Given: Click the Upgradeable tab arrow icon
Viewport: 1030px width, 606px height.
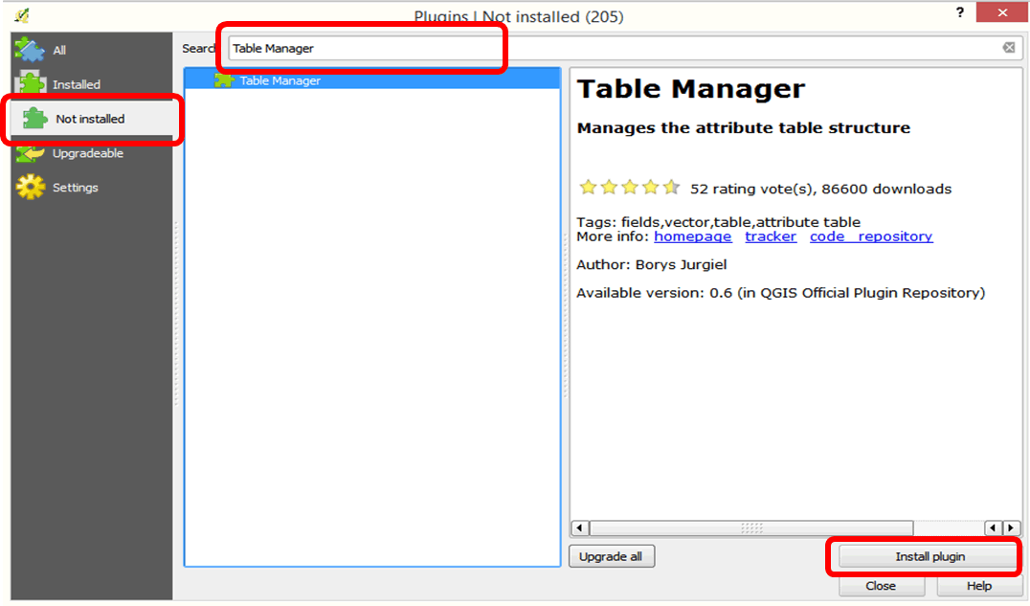Looking at the screenshot, I should point(31,154).
